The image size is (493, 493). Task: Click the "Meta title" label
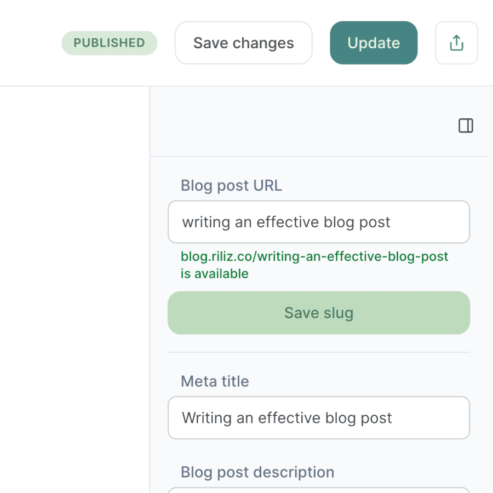[x=215, y=381]
